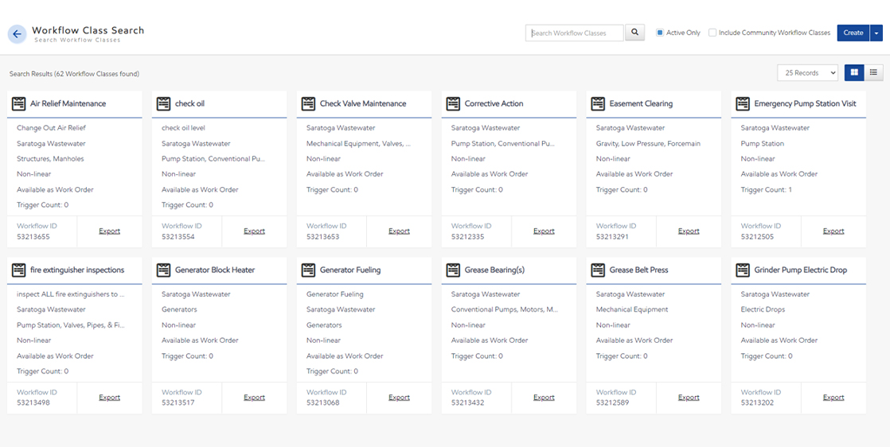Open the Grinder Pump Electric Drop title
This screenshot has width=890, height=447.
tap(800, 270)
